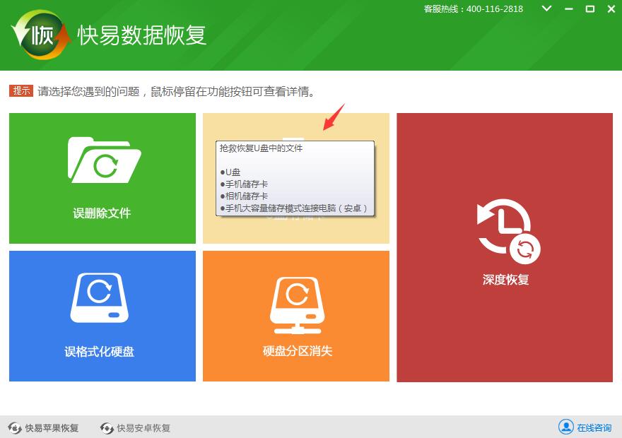Click the 客服热线 400-116-2818 text

tap(474, 8)
